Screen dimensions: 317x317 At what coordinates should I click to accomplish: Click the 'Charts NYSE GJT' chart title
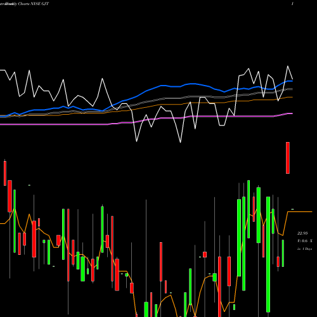pos(34,4)
